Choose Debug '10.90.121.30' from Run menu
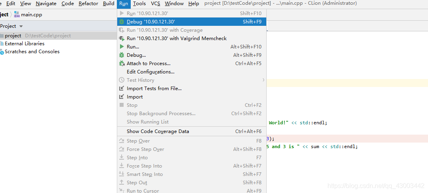 pos(192,22)
